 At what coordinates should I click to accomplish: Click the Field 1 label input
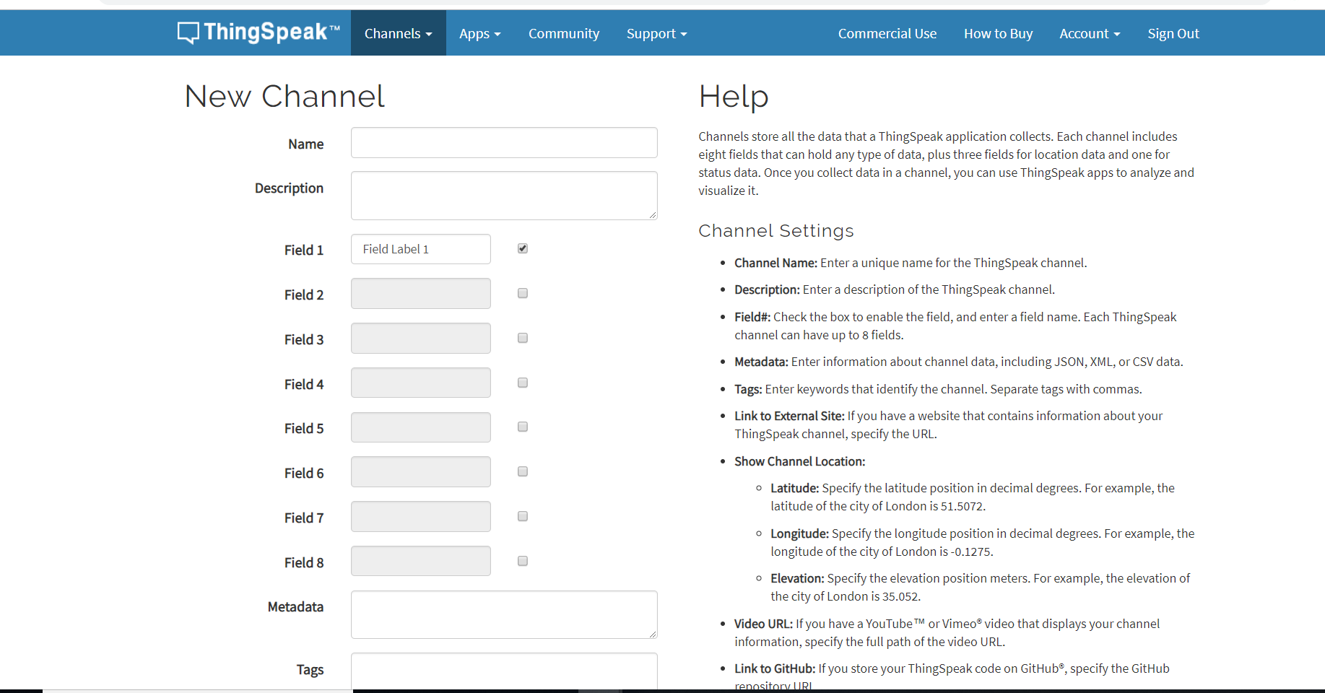click(421, 249)
